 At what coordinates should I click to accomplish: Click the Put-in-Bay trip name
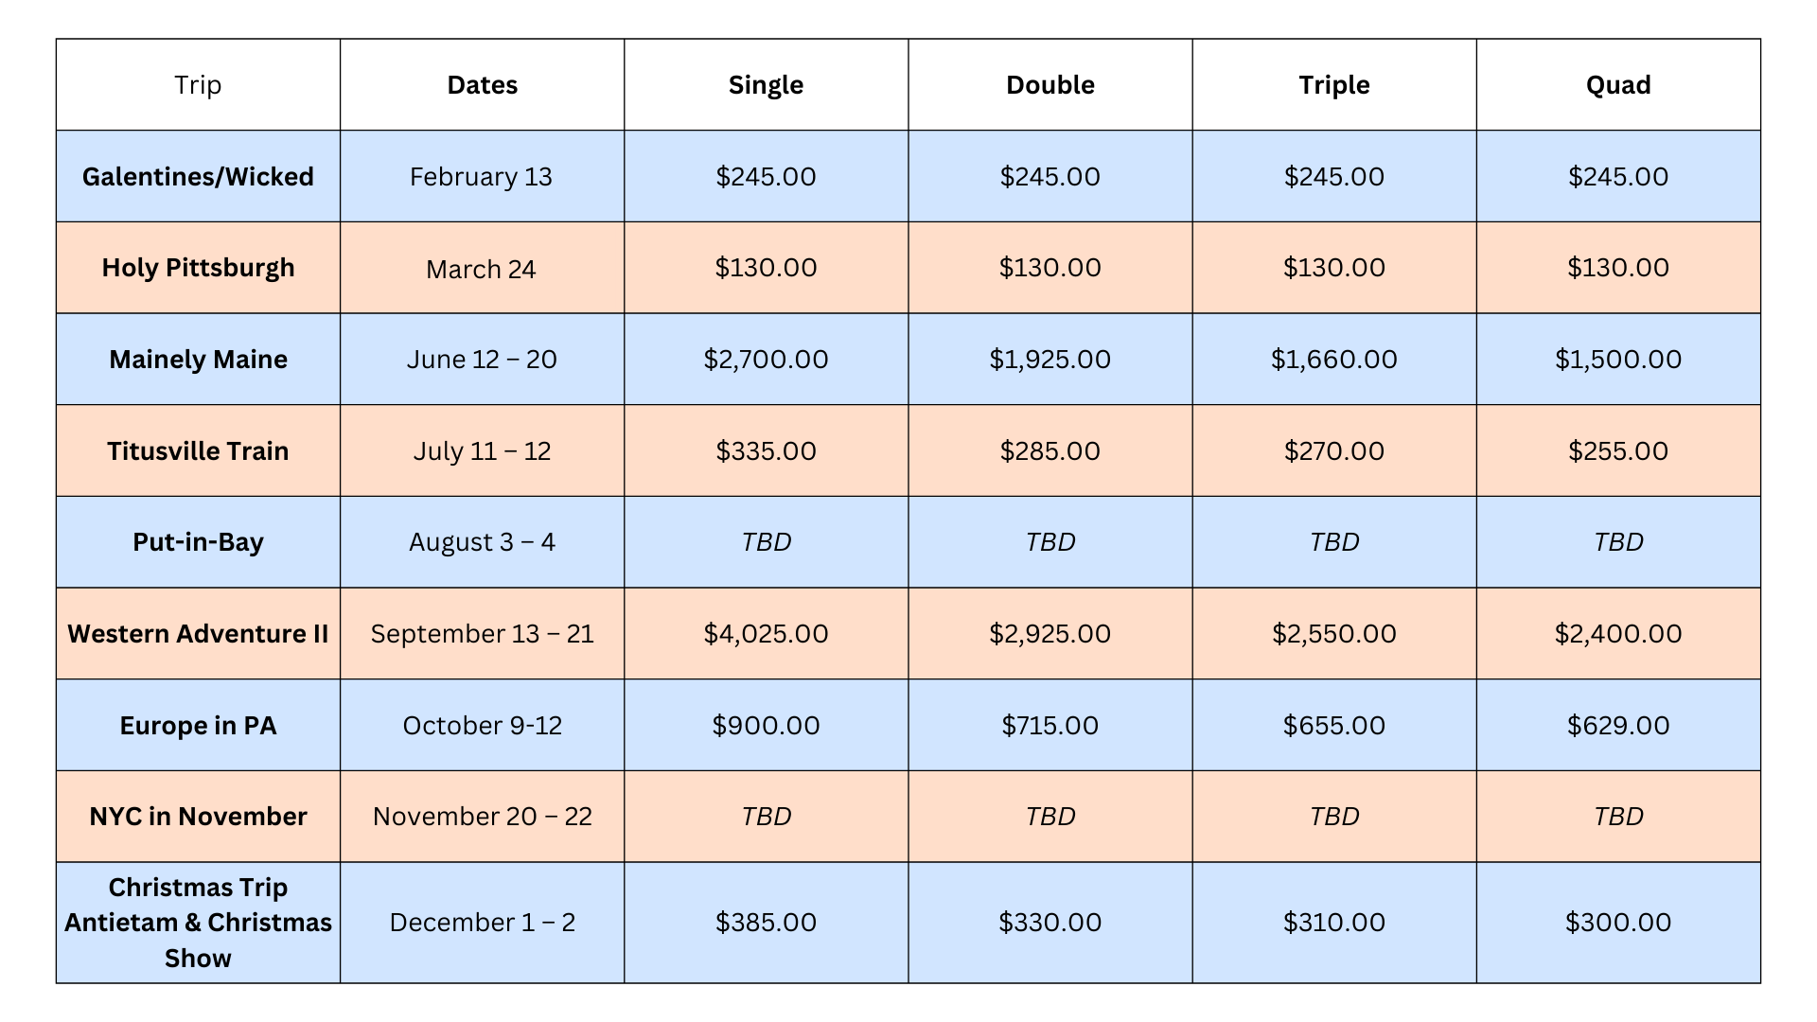[x=198, y=542]
